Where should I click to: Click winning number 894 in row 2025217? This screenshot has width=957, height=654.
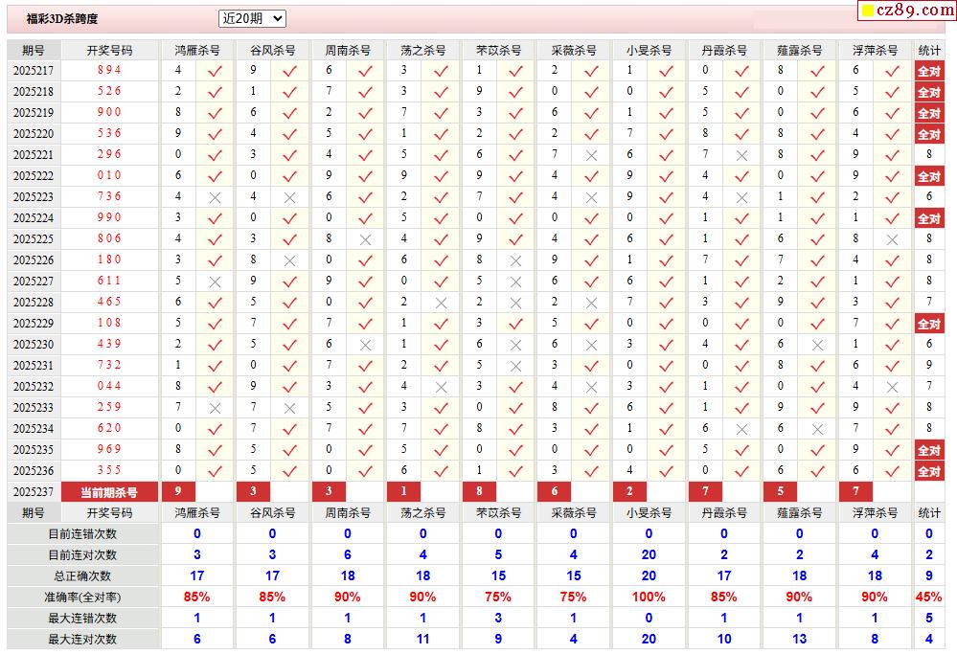point(109,70)
